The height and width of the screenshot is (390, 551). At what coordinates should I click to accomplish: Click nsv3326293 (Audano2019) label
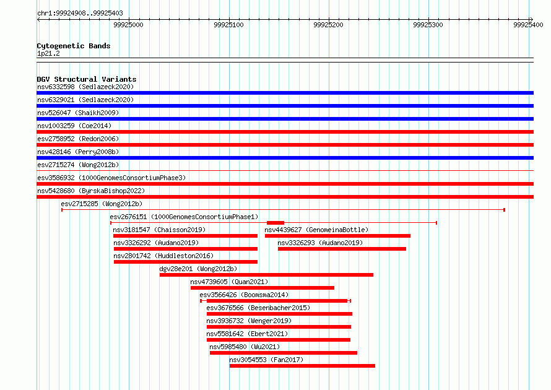[320, 243]
